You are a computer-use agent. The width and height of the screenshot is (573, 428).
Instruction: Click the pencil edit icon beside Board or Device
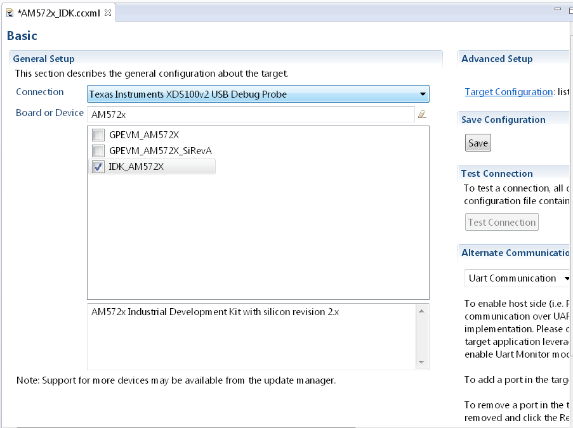click(423, 115)
